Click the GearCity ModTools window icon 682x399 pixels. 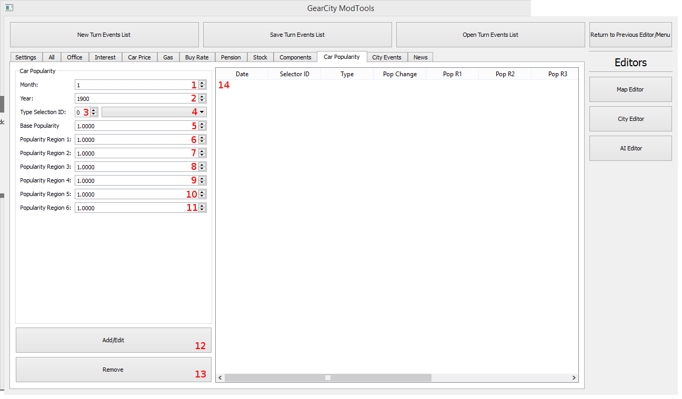pyautogui.click(x=9, y=8)
